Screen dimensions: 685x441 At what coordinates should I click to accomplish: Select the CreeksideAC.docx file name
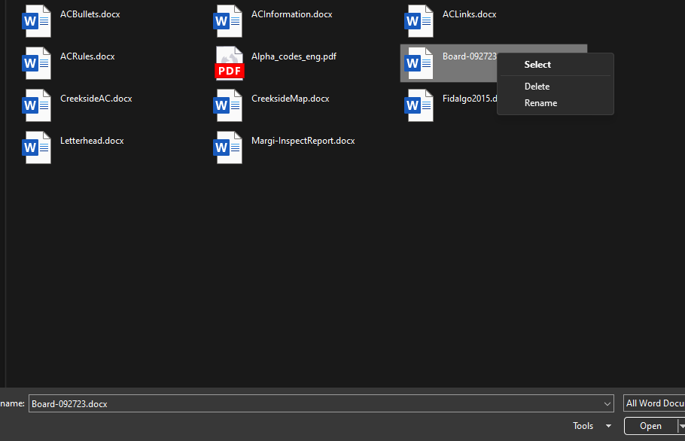[x=96, y=99]
